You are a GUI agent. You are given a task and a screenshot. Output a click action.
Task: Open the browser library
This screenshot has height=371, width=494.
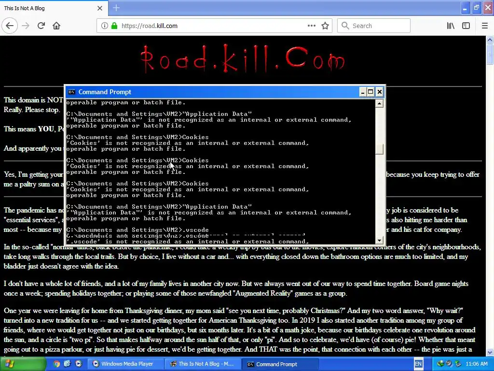451,26
